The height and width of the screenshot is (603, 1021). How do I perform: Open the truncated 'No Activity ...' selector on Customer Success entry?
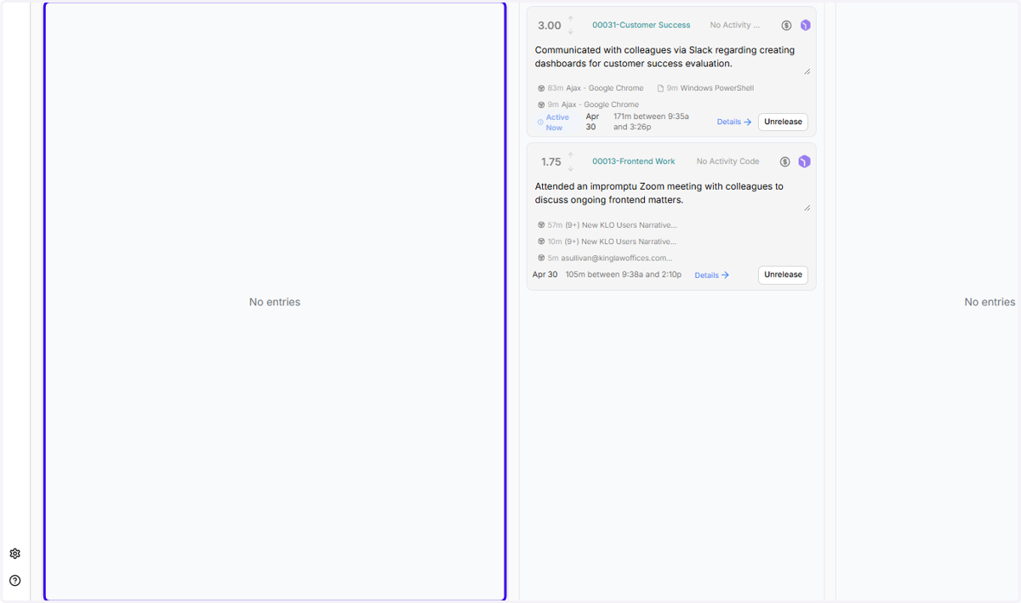coord(735,26)
